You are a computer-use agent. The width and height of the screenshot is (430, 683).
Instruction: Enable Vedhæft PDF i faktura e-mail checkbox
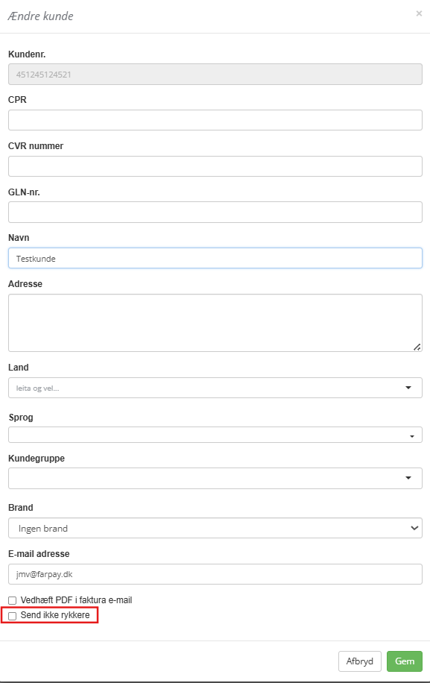12,601
